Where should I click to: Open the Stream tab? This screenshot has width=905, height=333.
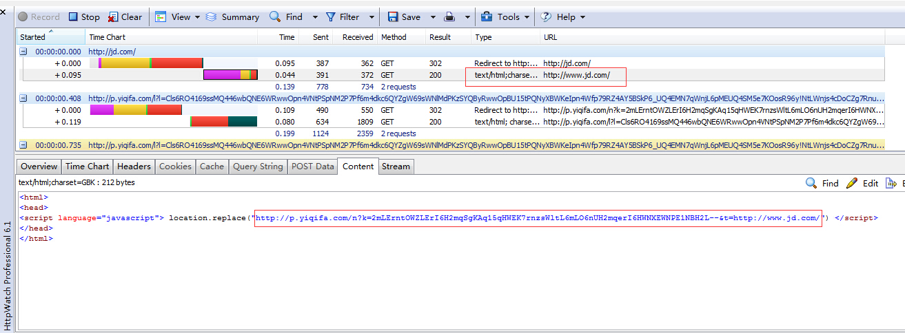click(x=396, y=166)
